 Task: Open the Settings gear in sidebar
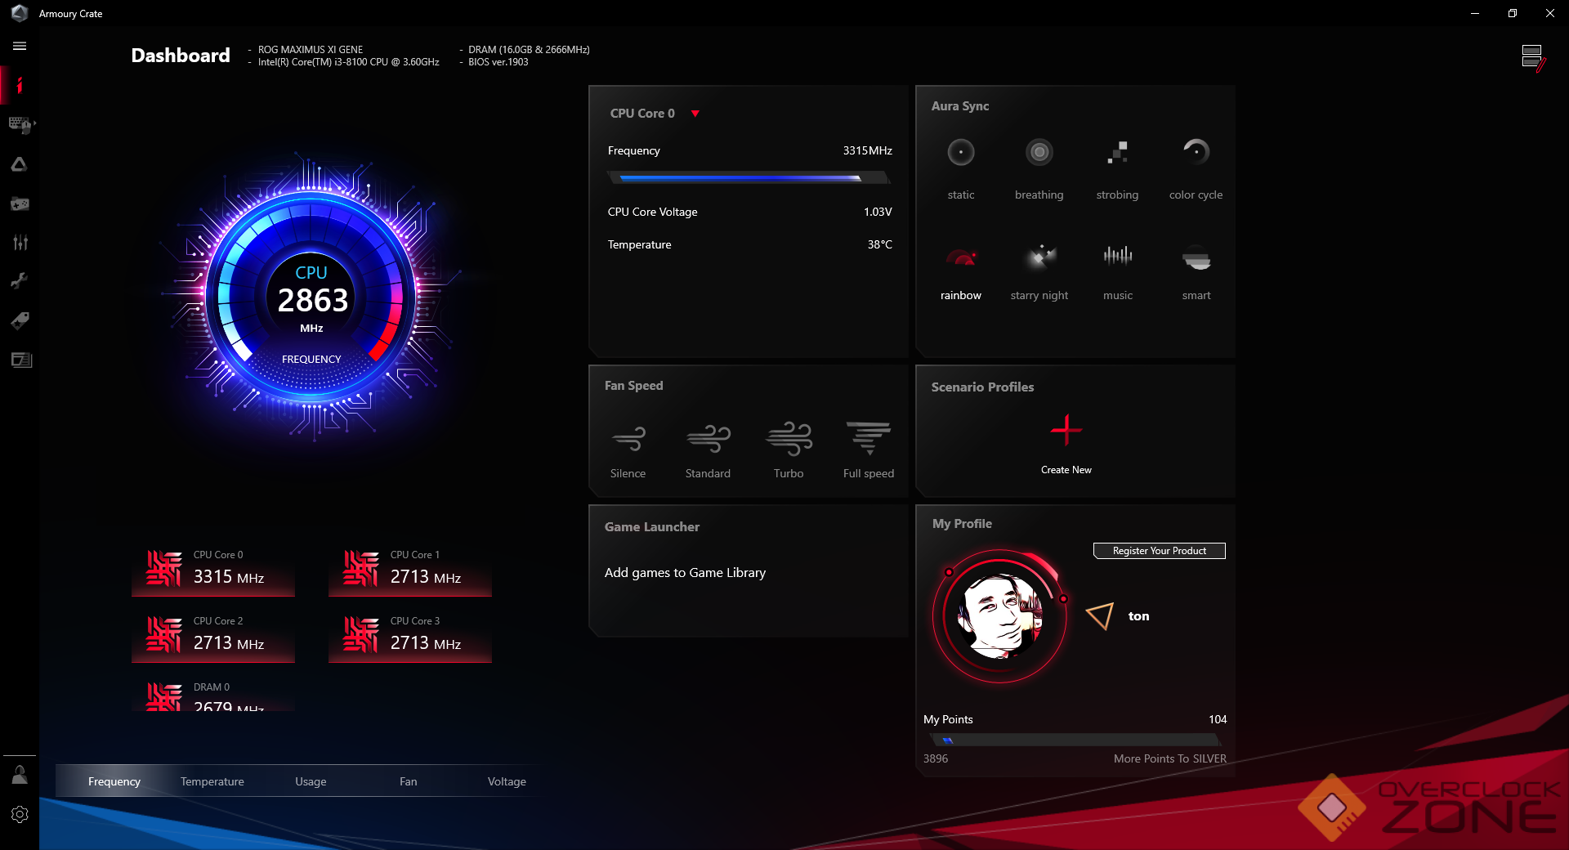click(x=20, y=815)
